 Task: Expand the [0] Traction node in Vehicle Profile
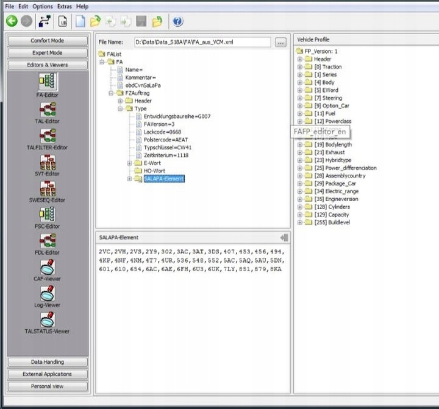pyautogui.click(x=300, y=67)
